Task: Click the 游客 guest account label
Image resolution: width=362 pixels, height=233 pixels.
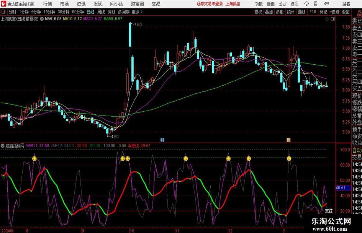Action: click(346, 4)
